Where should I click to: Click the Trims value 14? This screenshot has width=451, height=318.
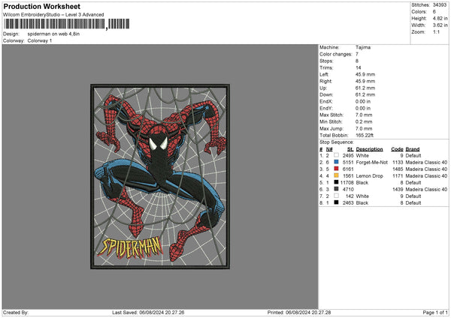(358, 67)
